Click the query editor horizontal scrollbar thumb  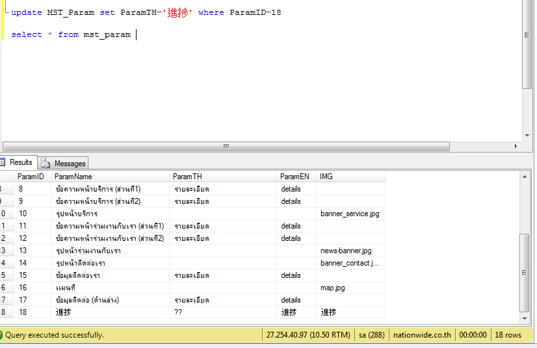(226, 147)
